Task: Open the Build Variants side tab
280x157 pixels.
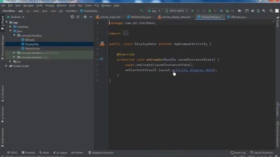Action: [x=3, y=137]
